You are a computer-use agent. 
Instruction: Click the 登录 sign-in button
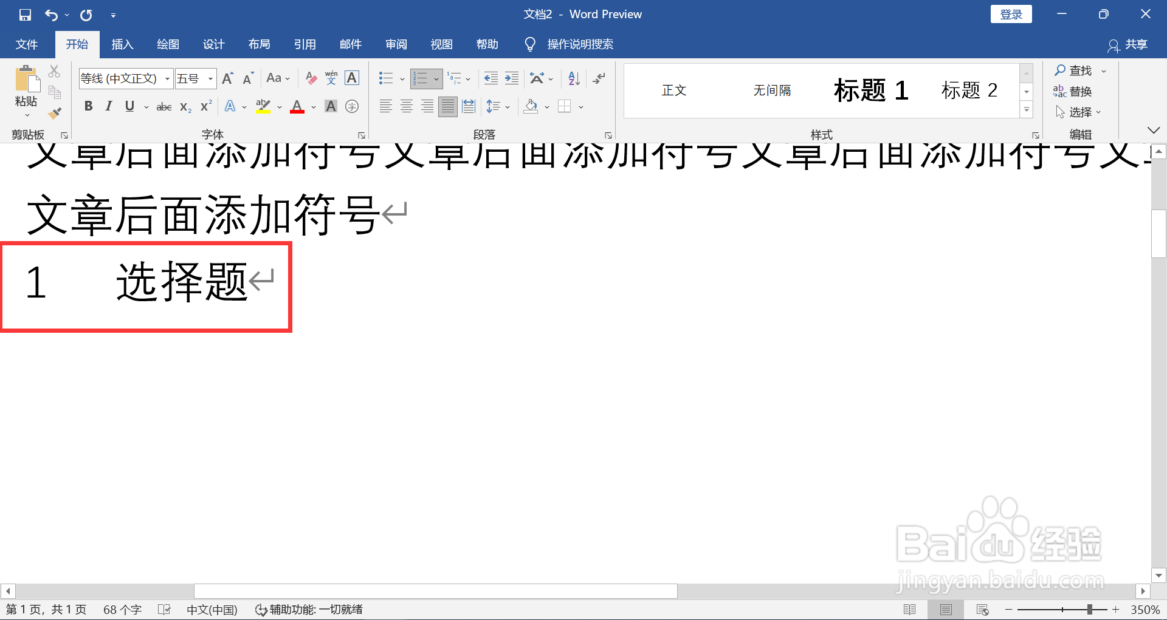(1011, 14)
